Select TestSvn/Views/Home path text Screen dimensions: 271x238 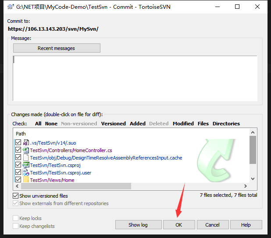pos(52,180)
